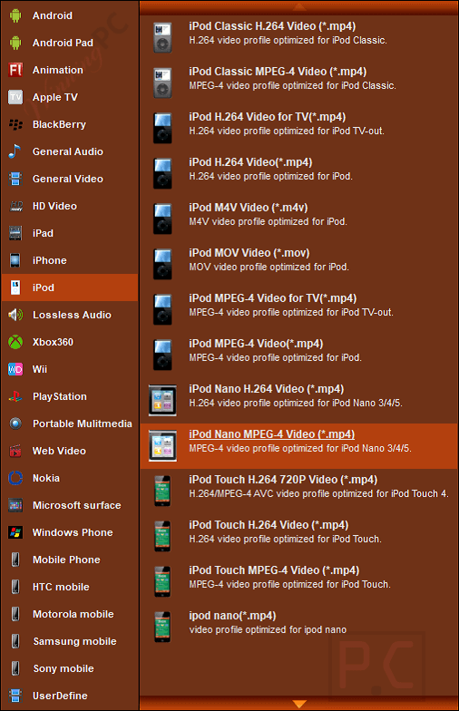The height and width of the screenshot is (711, 459).
Task: Choose ipod nano(*.mp4) profile
Action: [x=299, y=628]
